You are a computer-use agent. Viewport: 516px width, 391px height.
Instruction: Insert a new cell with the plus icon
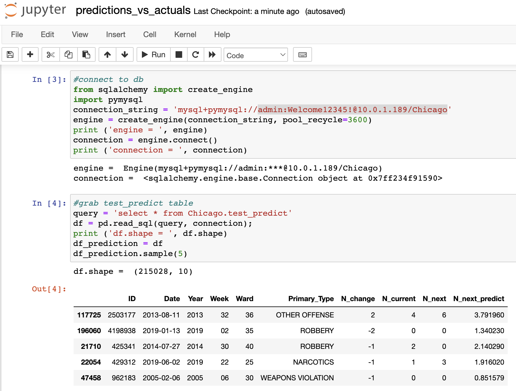click(x=30, y=55)
